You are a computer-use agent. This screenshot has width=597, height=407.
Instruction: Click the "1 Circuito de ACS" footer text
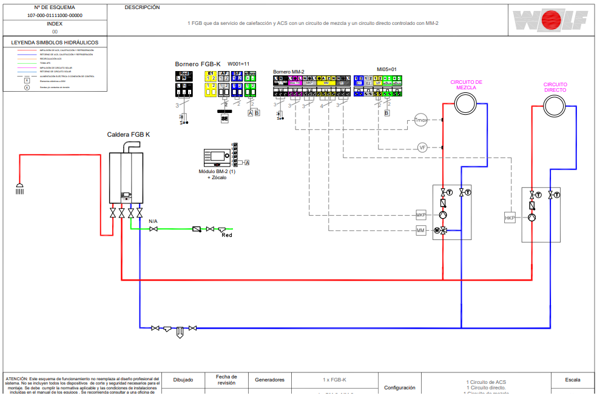coord(486,382)
